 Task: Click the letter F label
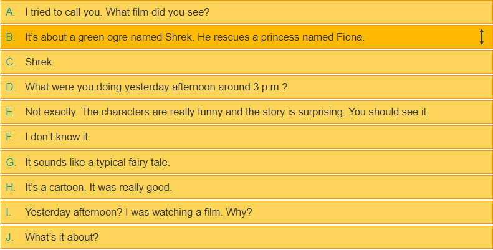[x=10, y=137]
